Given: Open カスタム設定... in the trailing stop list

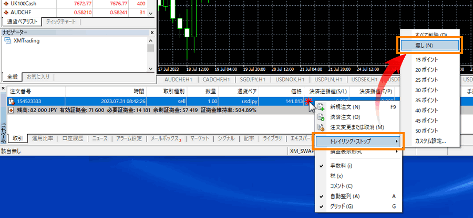Looking at the screenshot, I should point(430,140).
